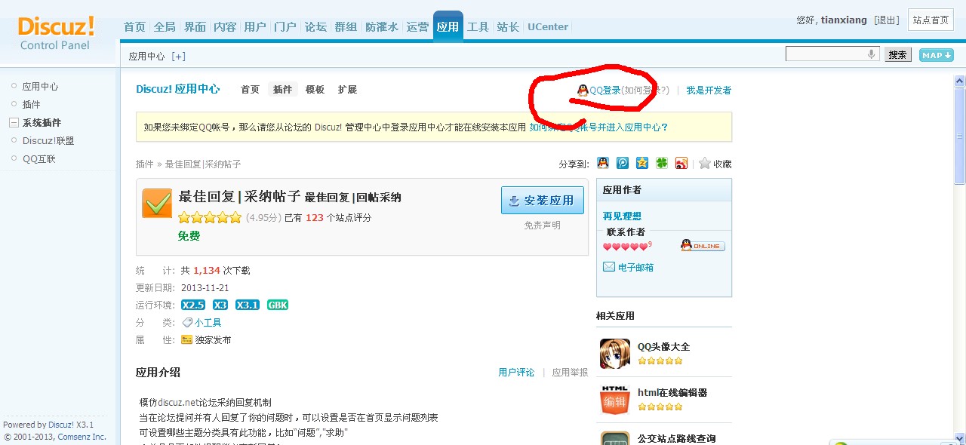Open the 运营 admin tab

pyautogui.click(x=417, y=26)
